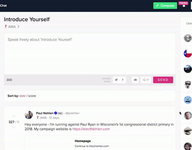Share post to Facebook icon
Screen dimensions: 192x150
click(x=123, y=80)
